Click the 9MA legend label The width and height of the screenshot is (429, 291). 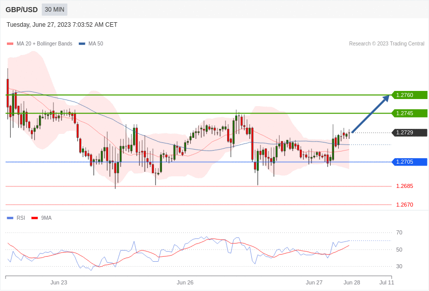coord(46,218)
